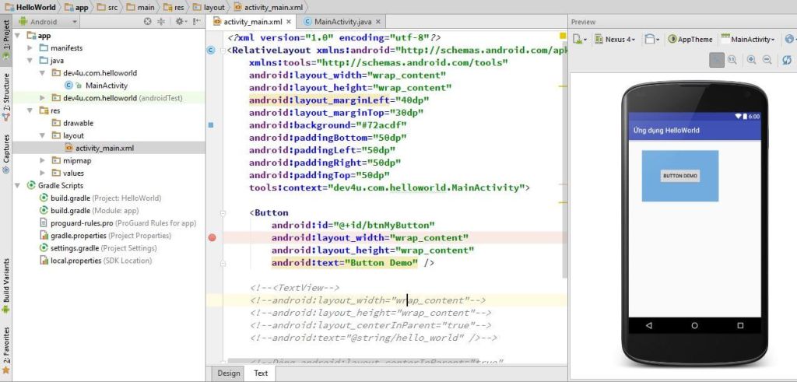This screenshot has width=797, height=382.
Task: Click the class gutter icon next to RelativeLayout
Action: pos(212,50)
